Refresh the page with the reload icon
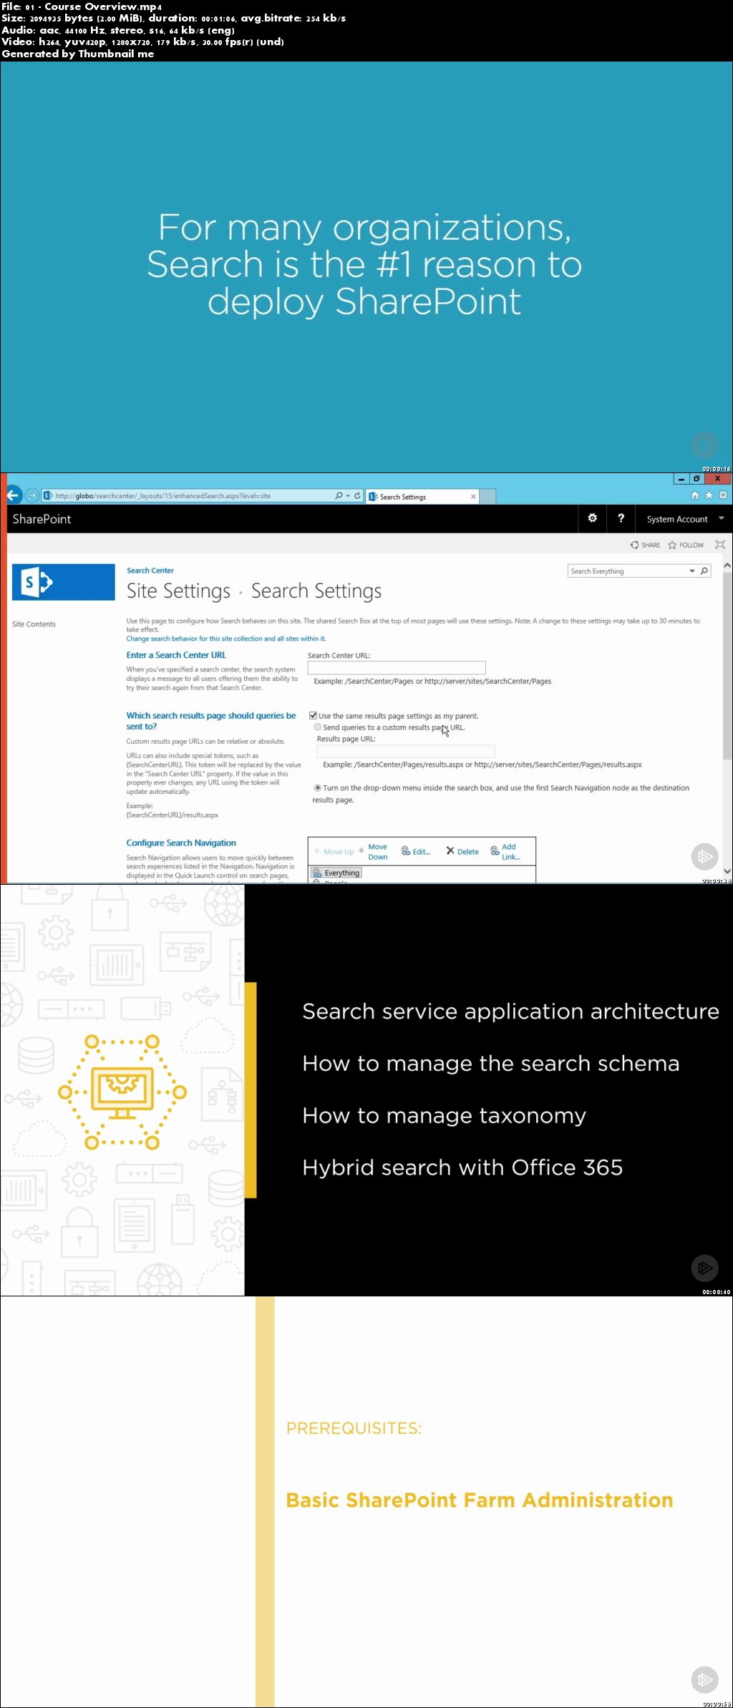Screen dimensions: 733x1708 click(357, 495)
